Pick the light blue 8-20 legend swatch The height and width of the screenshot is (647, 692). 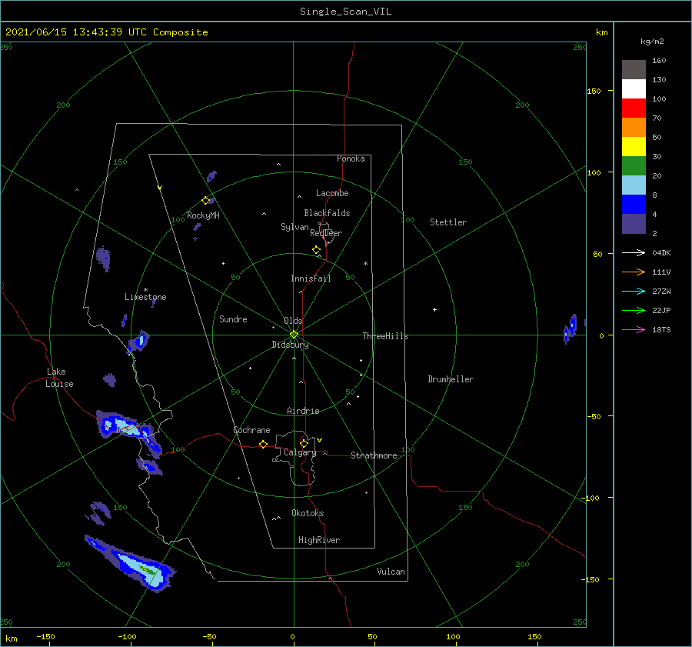pyautogui.click(x=634, y=185)
